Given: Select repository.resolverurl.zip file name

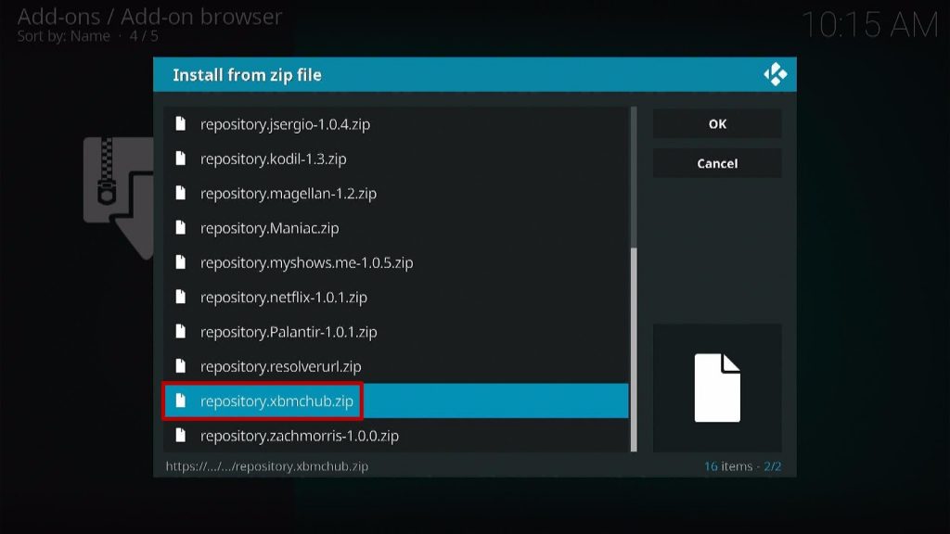Looking at the screenshot, I should [x=280, y=366].
